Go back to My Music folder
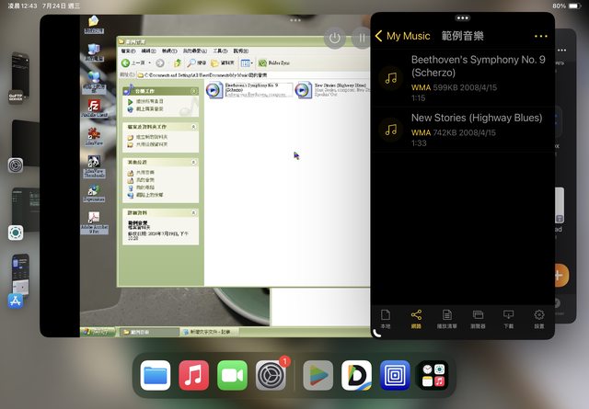This screenshot has width=589, height=409. click(x=401, y=36)
